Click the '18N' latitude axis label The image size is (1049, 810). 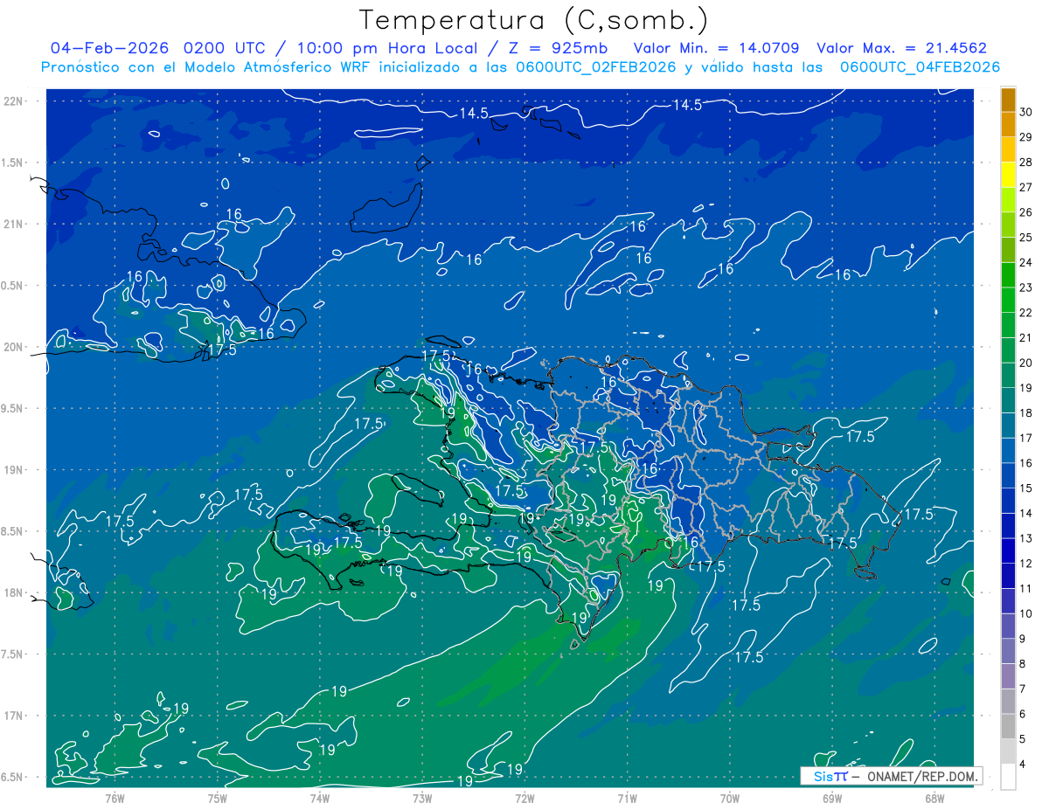13,593
